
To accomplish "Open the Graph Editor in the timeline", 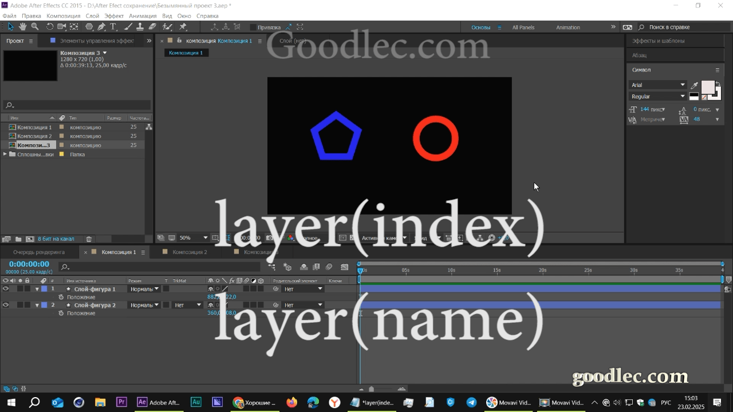I will [345, 267].
